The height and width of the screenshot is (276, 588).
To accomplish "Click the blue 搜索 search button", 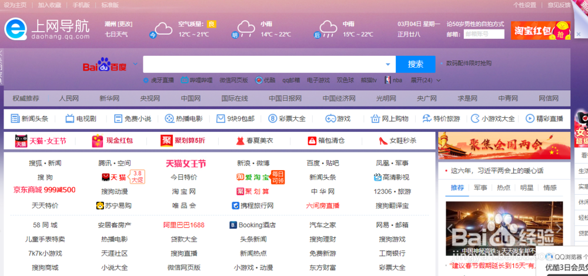I will 416,64.
